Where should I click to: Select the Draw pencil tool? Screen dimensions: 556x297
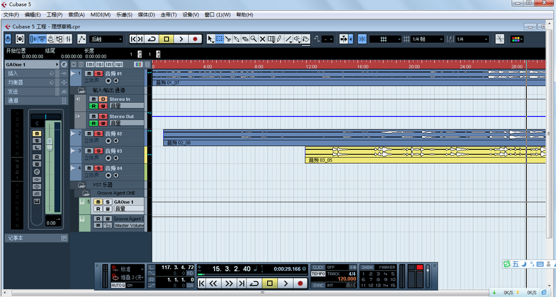(279, 39)
